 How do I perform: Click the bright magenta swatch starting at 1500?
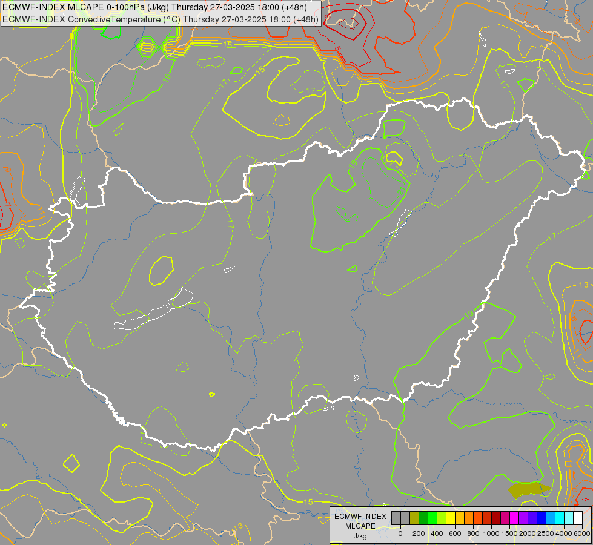(x=514, y=518)
